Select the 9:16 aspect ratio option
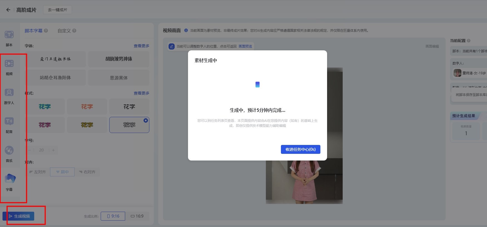The image size is (487, 227). 113,216
